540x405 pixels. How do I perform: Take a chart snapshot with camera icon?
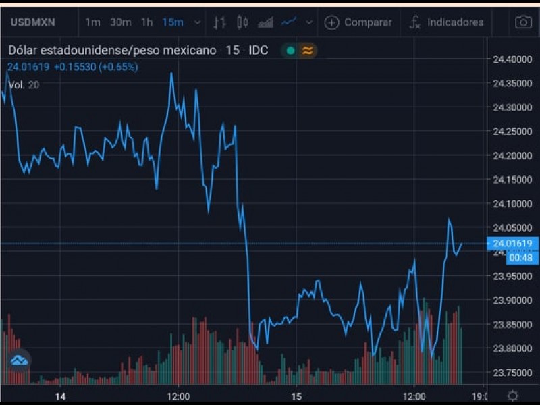(x=523, y=22)
